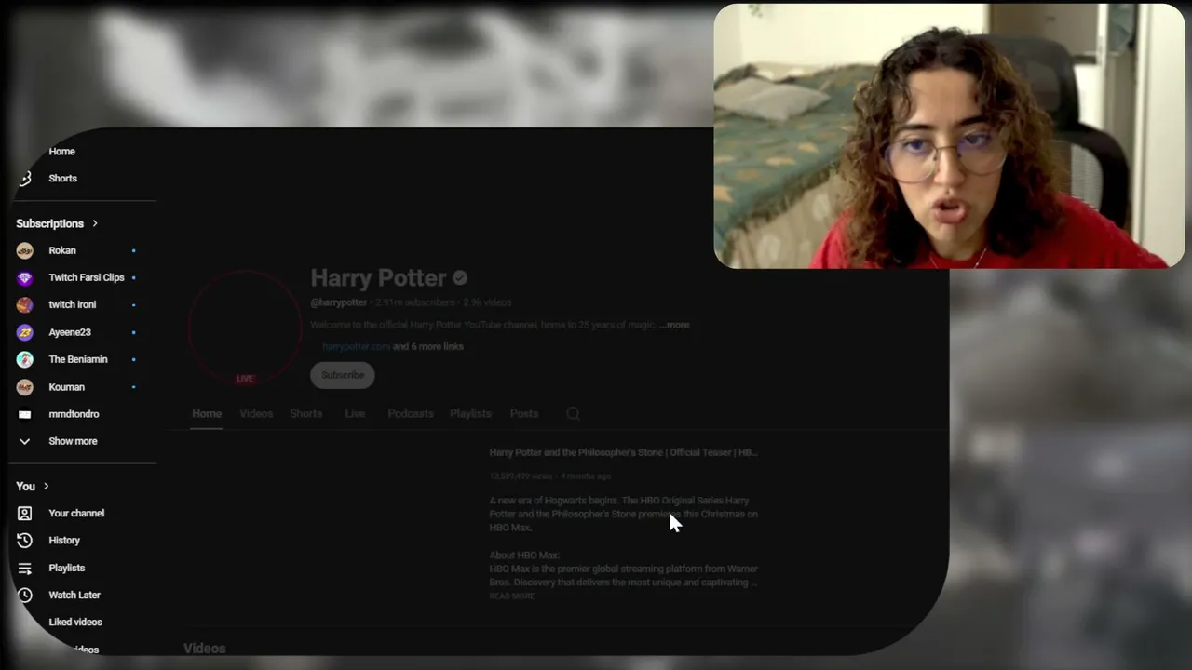Open Shorts in the sidebar
Screen dimensions: 1192x670
62,178
